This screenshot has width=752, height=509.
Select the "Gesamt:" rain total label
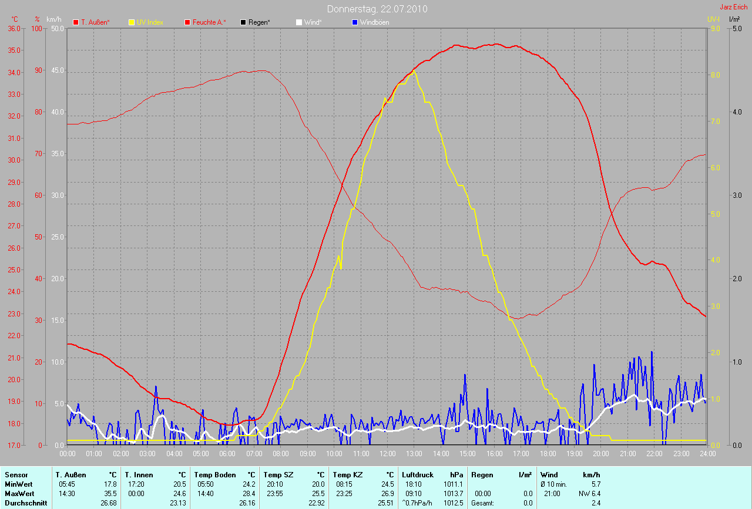pyautogui.click(x=483, y=503)
